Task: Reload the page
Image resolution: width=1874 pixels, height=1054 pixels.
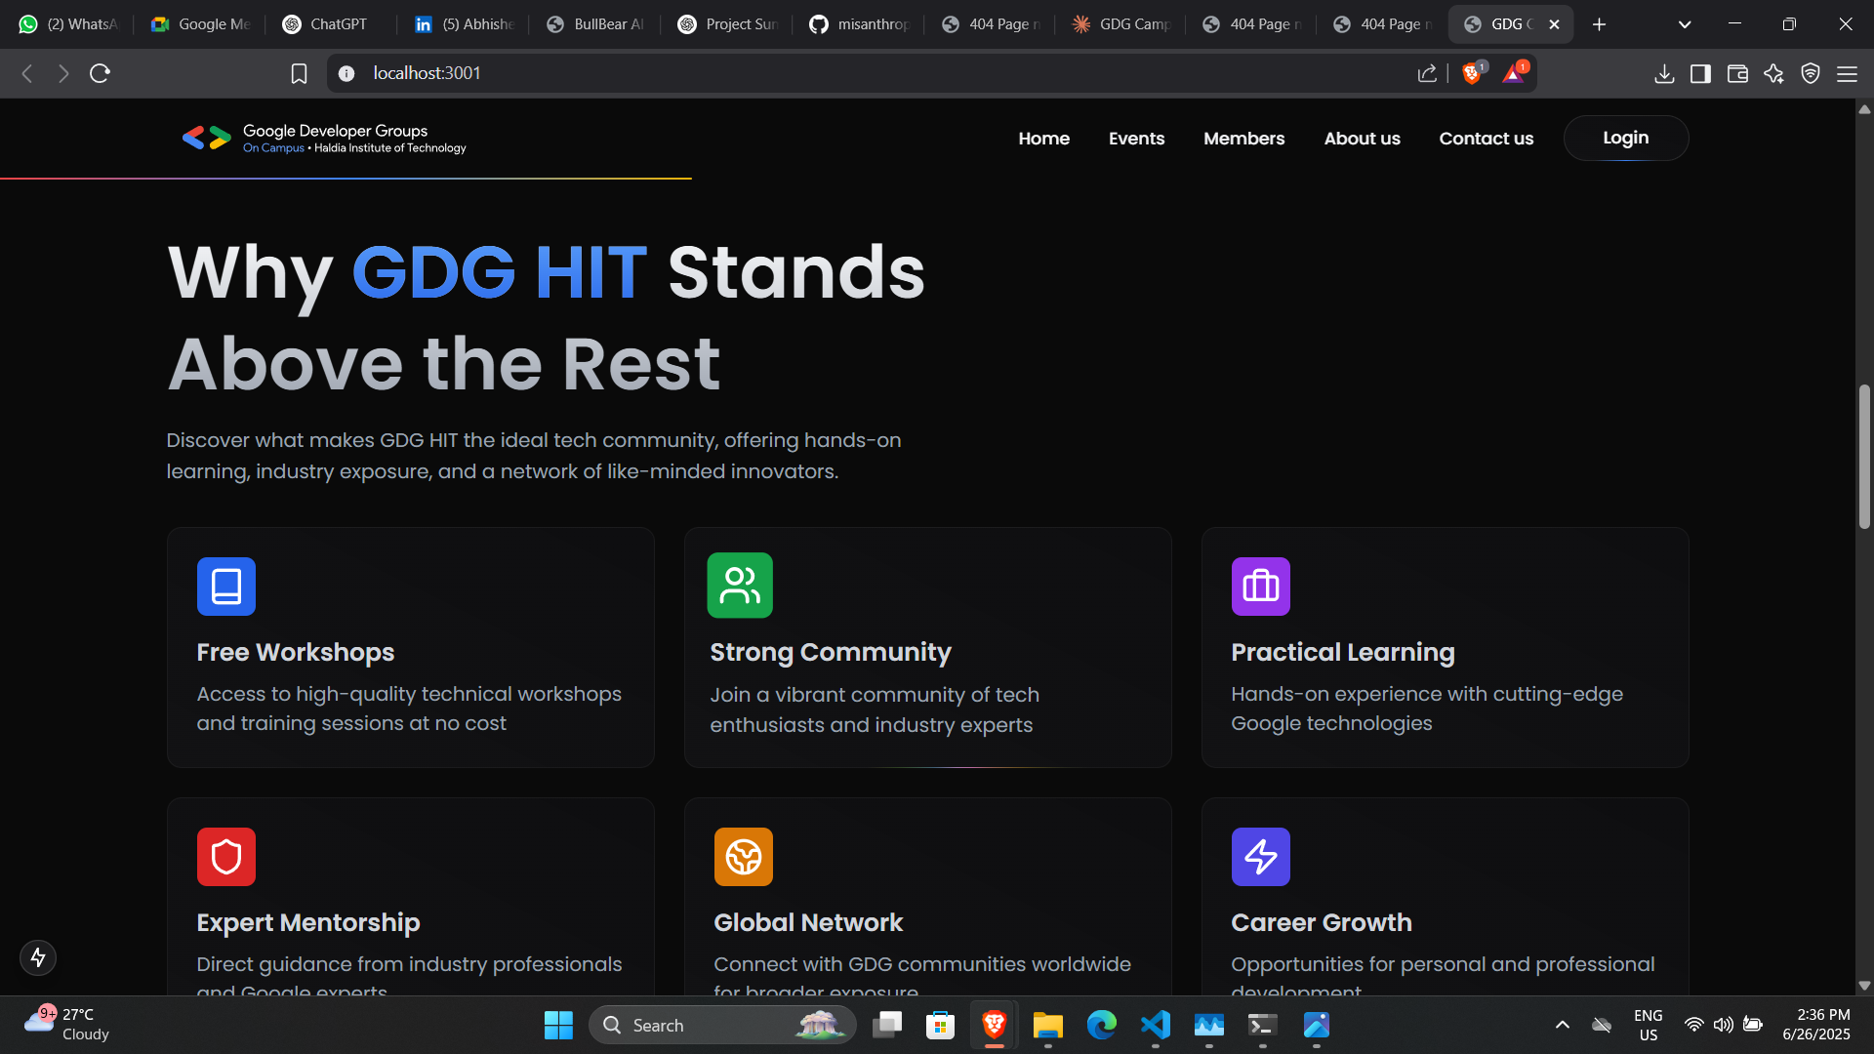Action: coord(100,73)
